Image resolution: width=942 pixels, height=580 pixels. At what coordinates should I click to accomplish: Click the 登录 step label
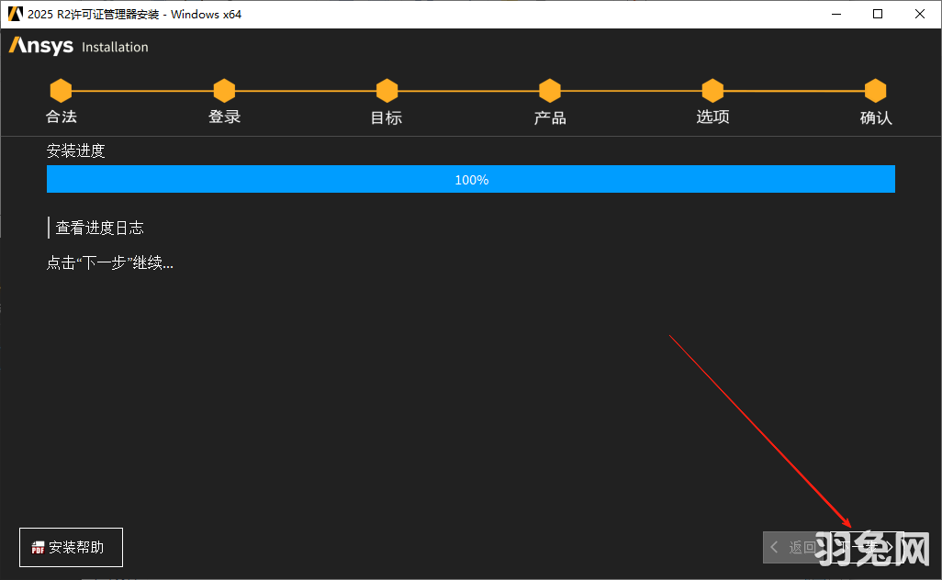pos(224,117)
